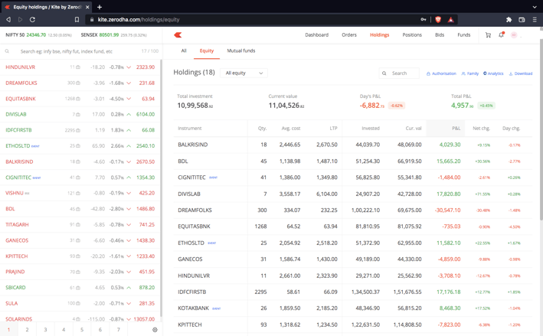Image resolution: width=543 pixels, height=336 pixels.
Task: Reload the page with refresh icon
Action: pyautogui.click(x=32, y=20)
